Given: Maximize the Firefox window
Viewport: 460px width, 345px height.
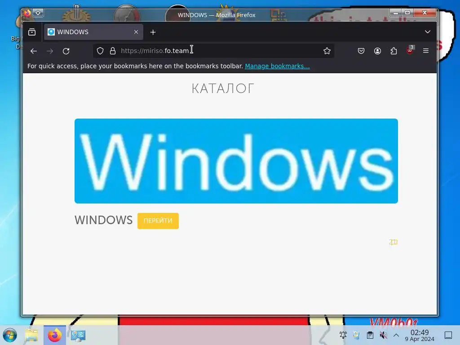Looking at the screenshot, I should (407, 13).
